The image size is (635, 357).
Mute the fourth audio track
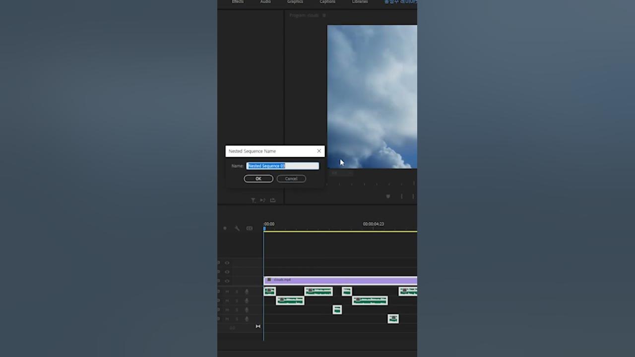pyautogui.click(x=227, y=319)
